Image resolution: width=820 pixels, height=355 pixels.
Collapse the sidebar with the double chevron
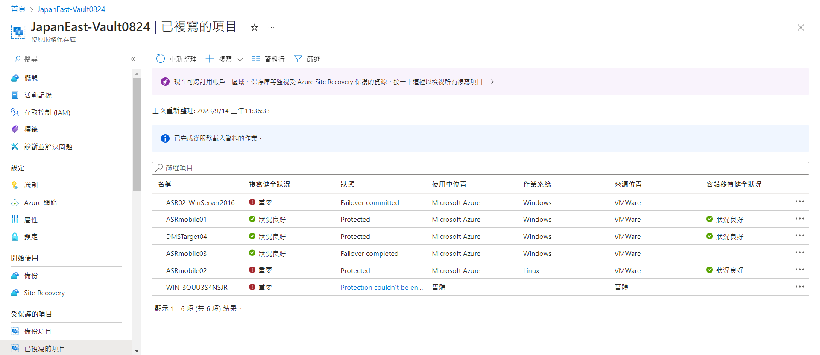[133, 59]
